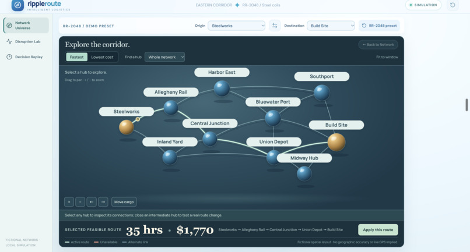Select the Build Site destination sphere
This screenshot has width=470, height=252.
[x=336, y=142]
